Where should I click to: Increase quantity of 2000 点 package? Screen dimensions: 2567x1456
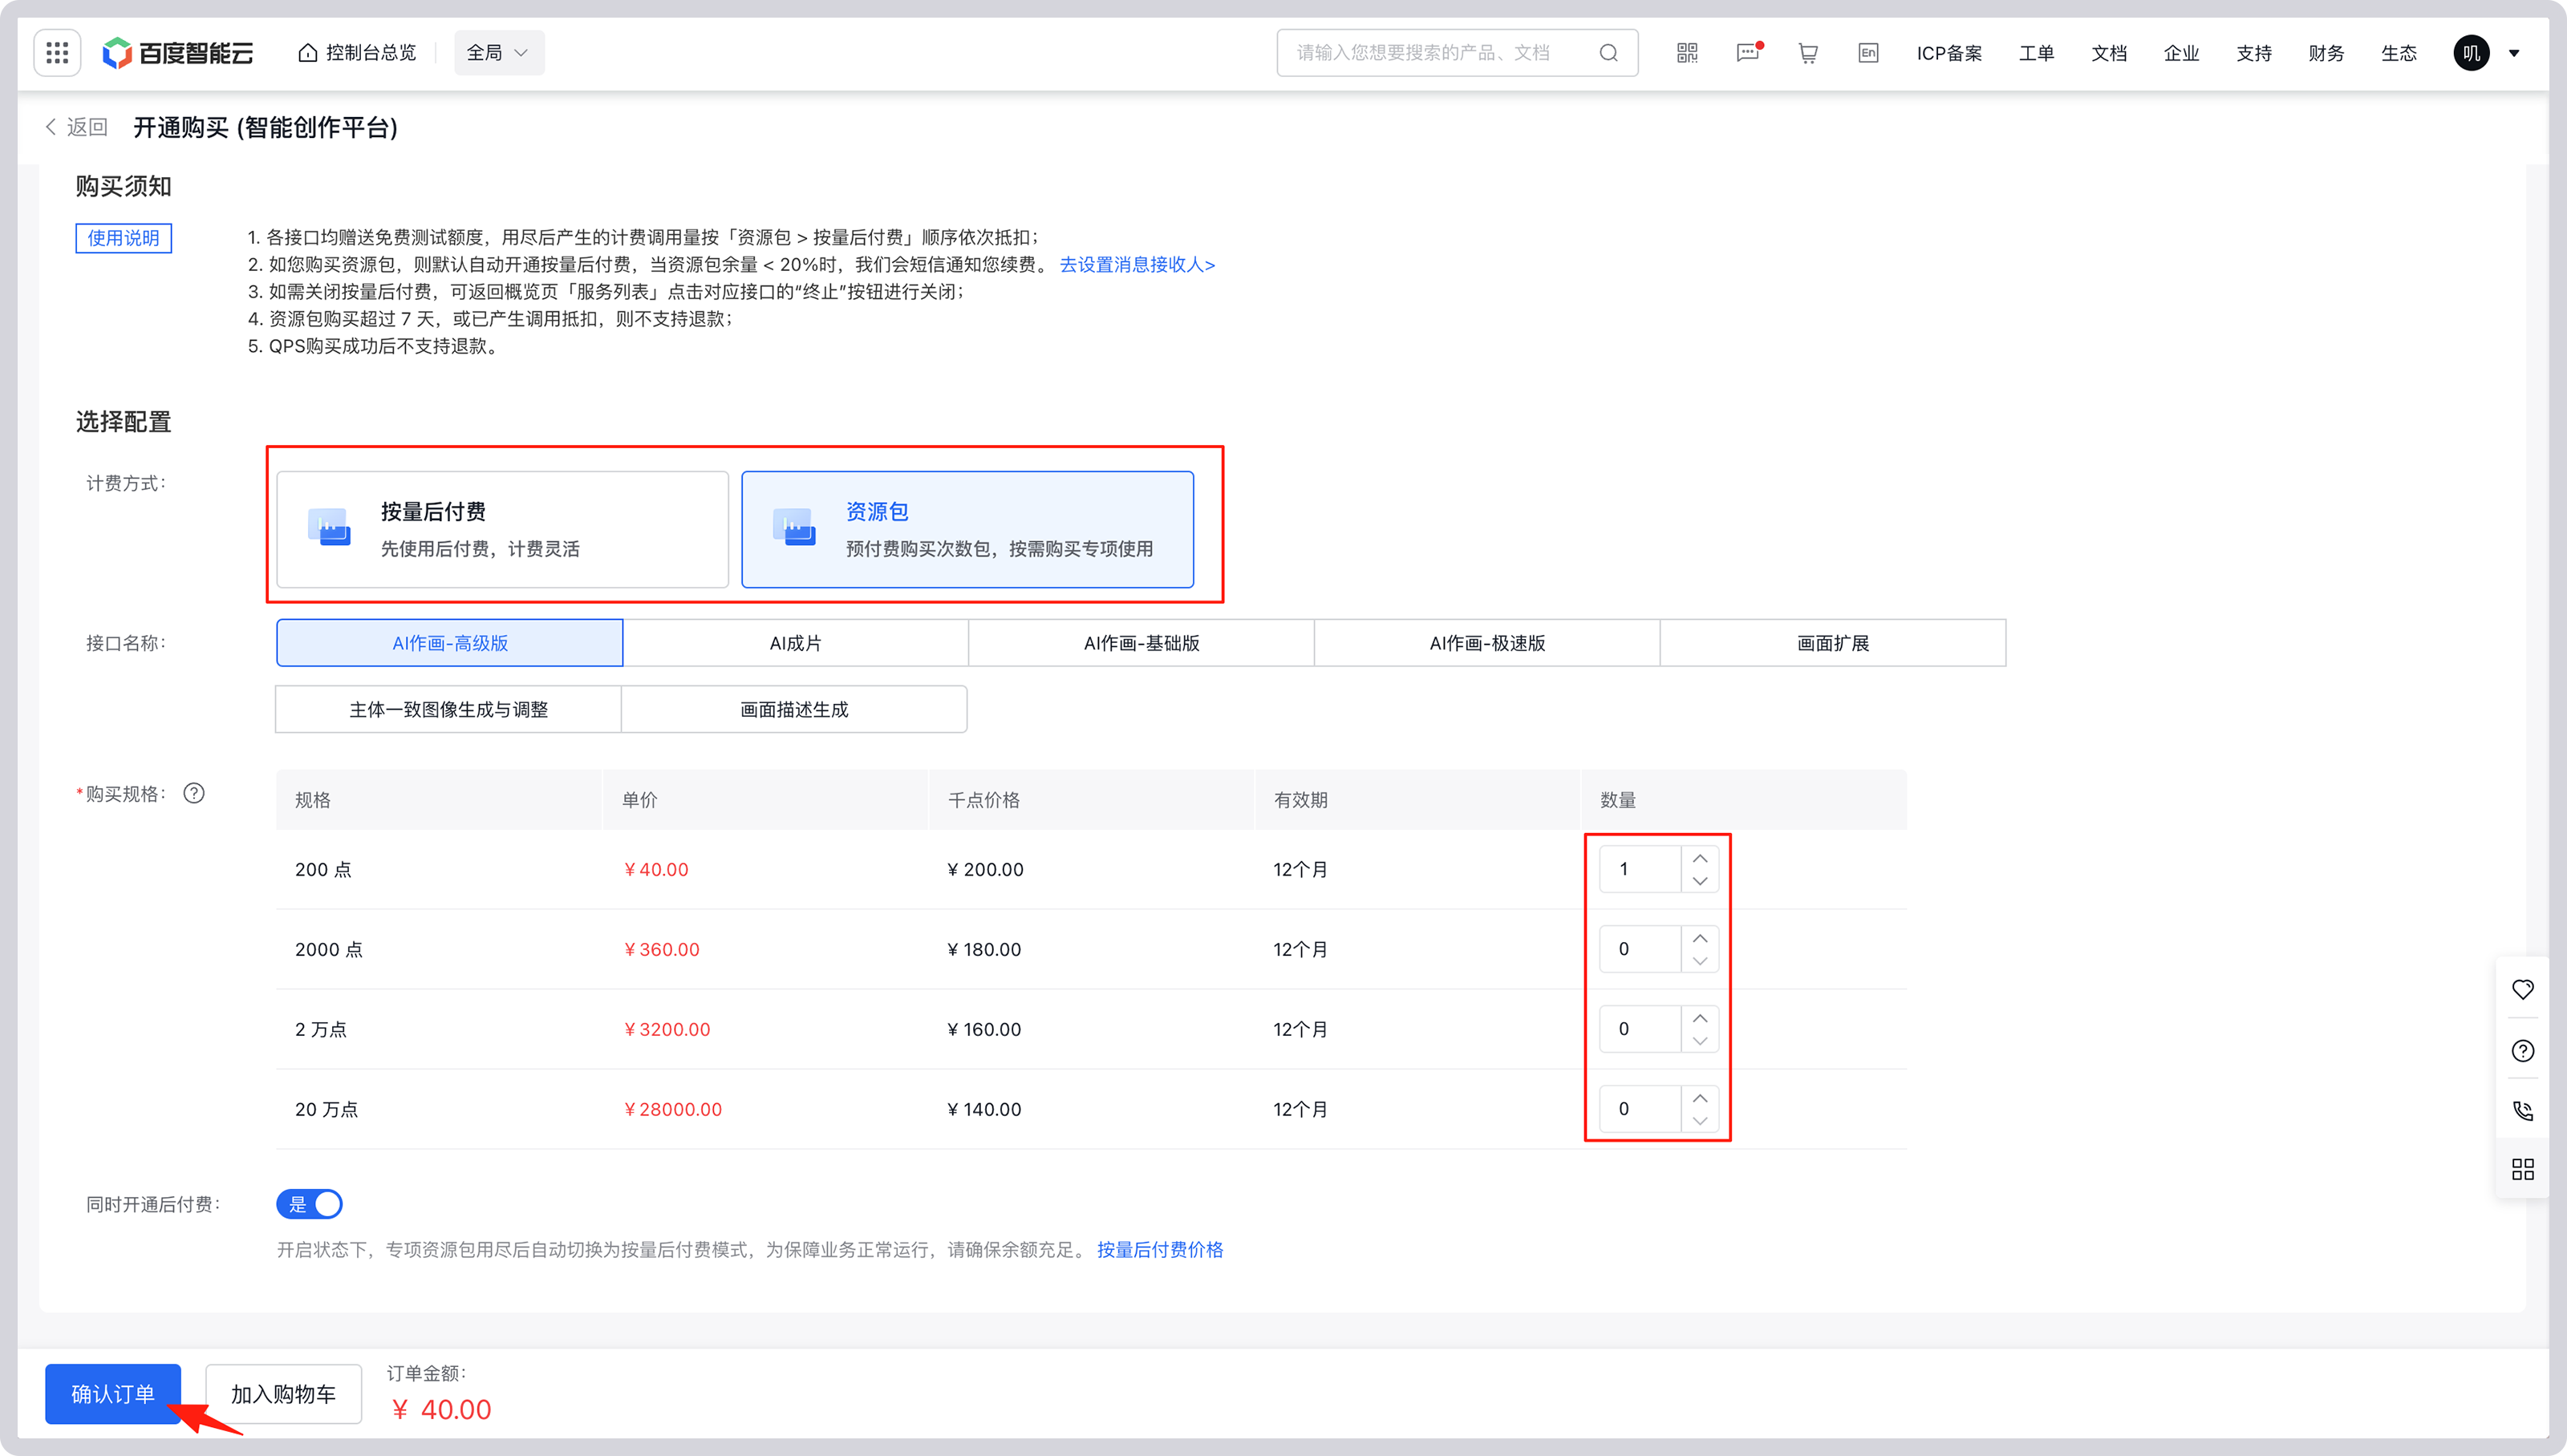tap(1700, 937)
